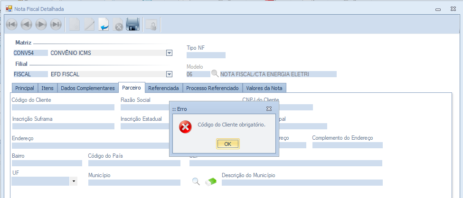Select the Parceiro tab
The height and width of the screenshot is (198, 463).
[132, 88]
